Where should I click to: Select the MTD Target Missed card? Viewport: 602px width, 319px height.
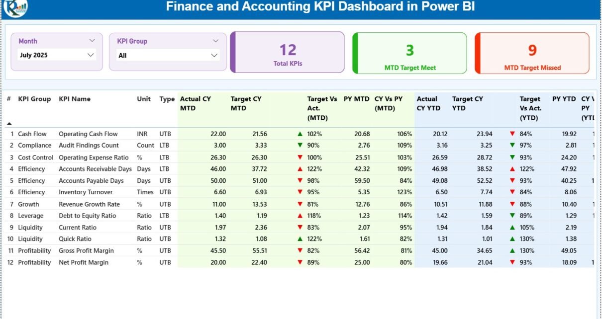(x=532, y=53)
